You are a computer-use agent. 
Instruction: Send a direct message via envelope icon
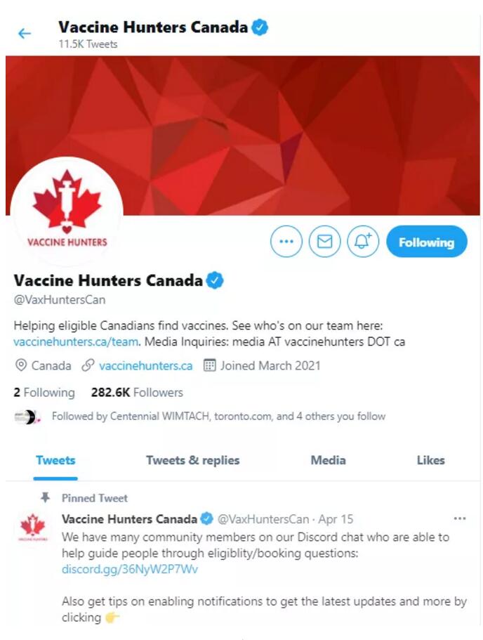[x=325, y=241]
